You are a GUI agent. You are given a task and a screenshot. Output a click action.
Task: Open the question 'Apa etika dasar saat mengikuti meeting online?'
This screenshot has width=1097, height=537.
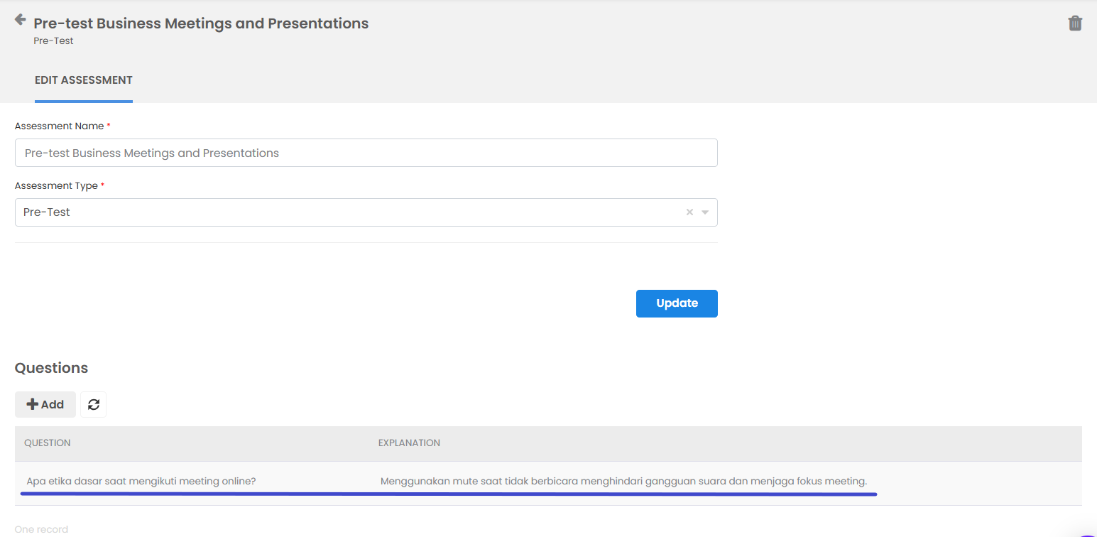pos(141,482)
